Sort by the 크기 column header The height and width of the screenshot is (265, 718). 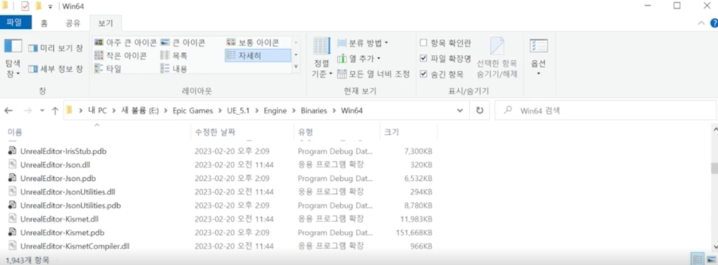408,132
